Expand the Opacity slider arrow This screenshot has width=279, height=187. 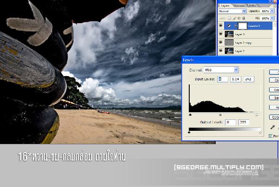[272, 11]
